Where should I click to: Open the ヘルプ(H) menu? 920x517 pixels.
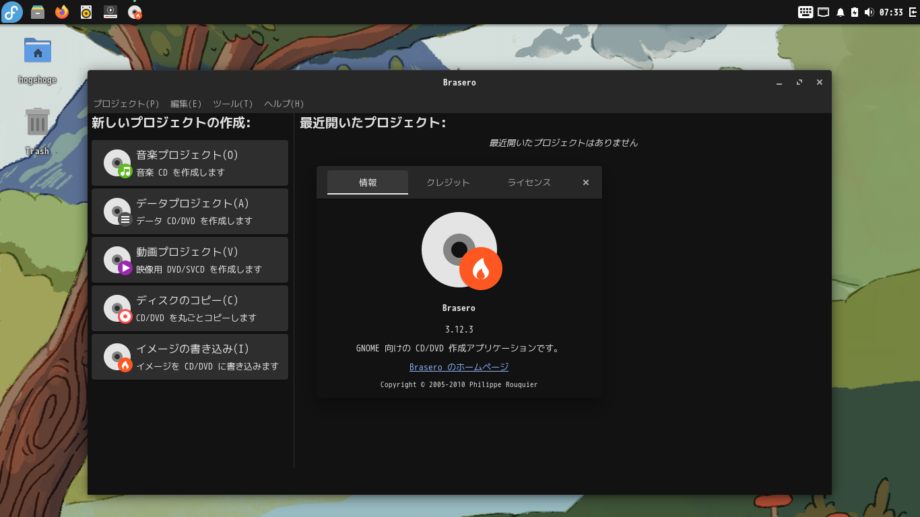pyautogui.click(x=284, y=104)
